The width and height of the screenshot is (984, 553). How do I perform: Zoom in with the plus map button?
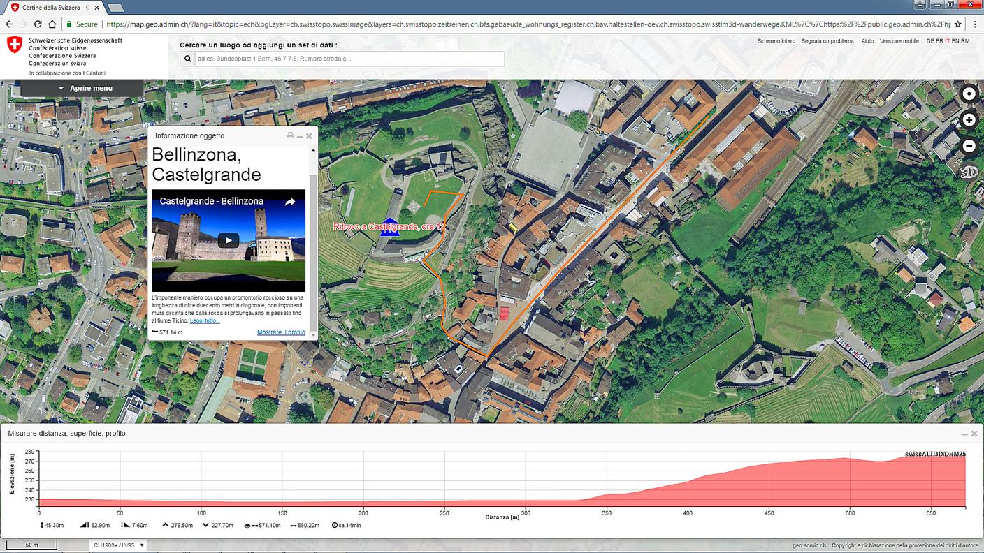pyautogui.click(x=969, y=119)
